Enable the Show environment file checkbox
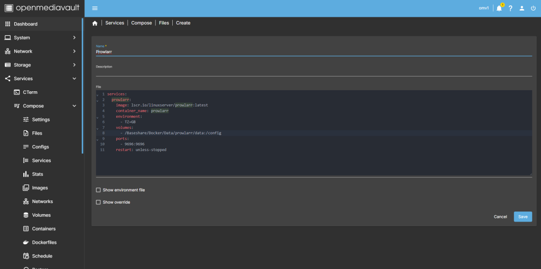 (x=98, y=190)
